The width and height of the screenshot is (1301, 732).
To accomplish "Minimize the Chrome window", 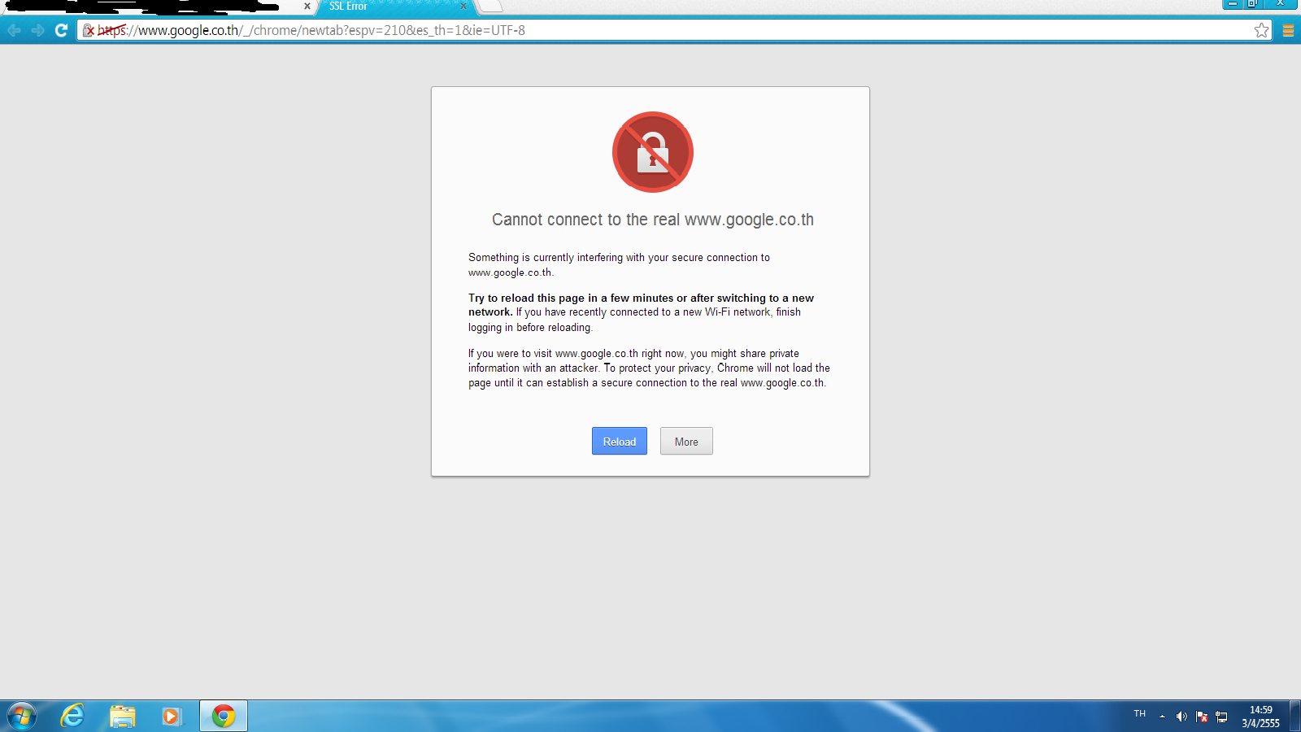I will 1233,4.
